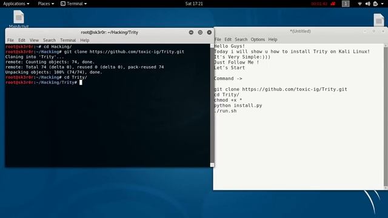
Task: Click the workspace indicator showing 1
Action: (x=346, y=4)
